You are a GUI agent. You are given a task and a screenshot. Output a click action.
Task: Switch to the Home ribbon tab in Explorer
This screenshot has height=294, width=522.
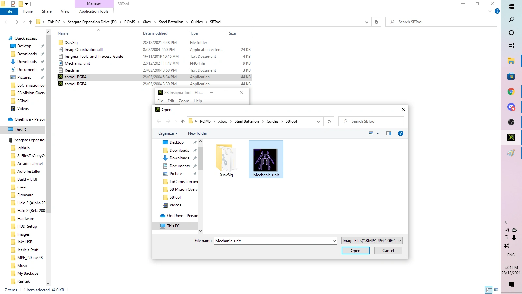28,11
